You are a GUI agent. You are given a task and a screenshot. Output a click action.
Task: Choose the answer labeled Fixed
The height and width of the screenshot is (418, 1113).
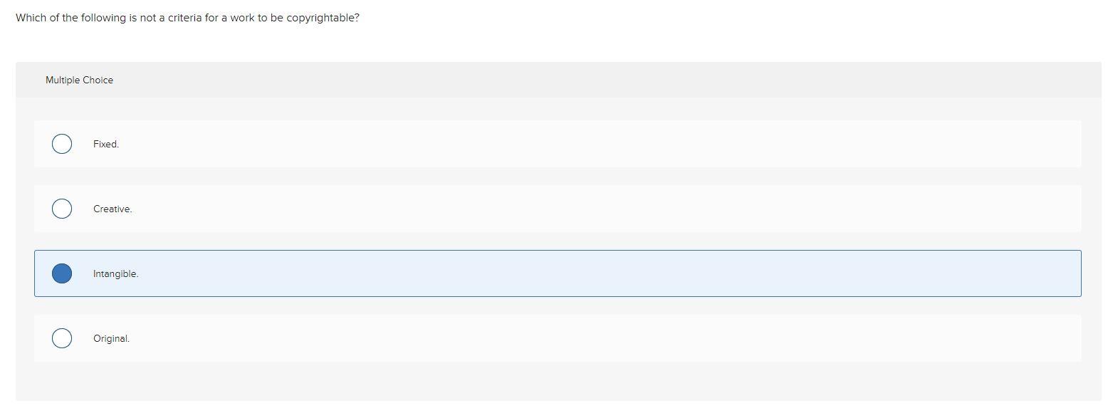pyautogui.click(x=106, y=143)
